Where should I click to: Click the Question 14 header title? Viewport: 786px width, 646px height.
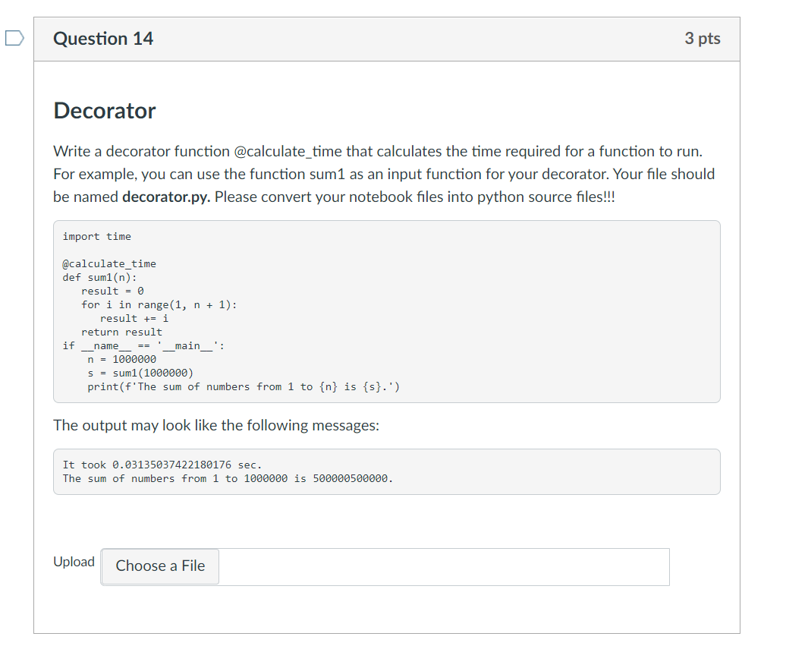point(103,39)
